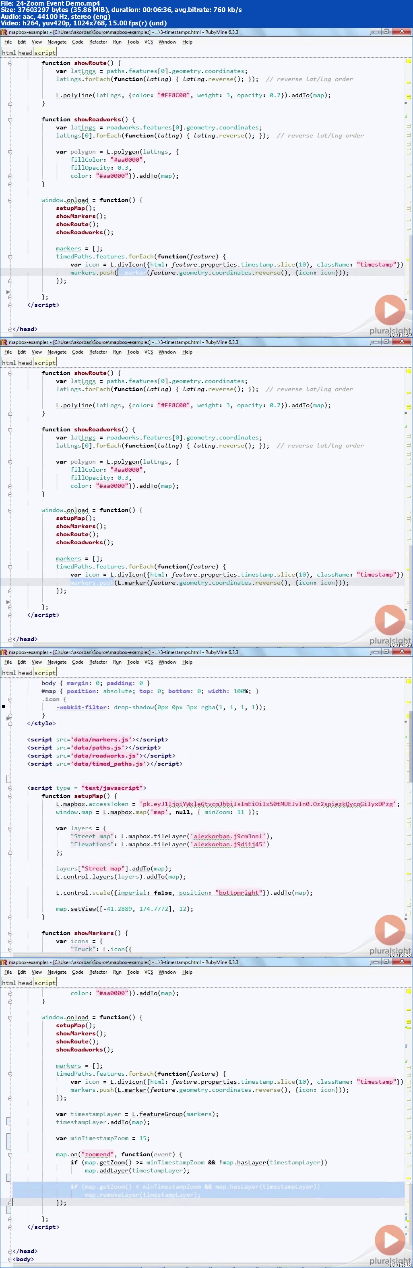Collapse function showRoadworks in the 00:02:39 frame
Viewport: 413px width, 1268px height.
tap(10, 430)
